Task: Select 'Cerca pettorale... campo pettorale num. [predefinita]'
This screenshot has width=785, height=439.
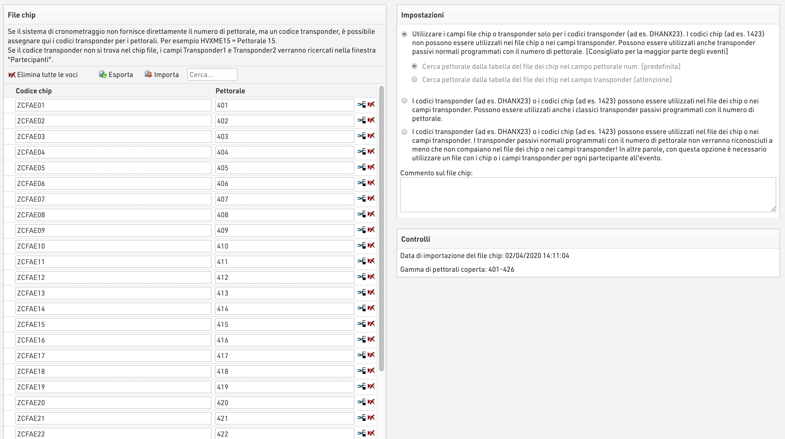Action: click(414, 66)
